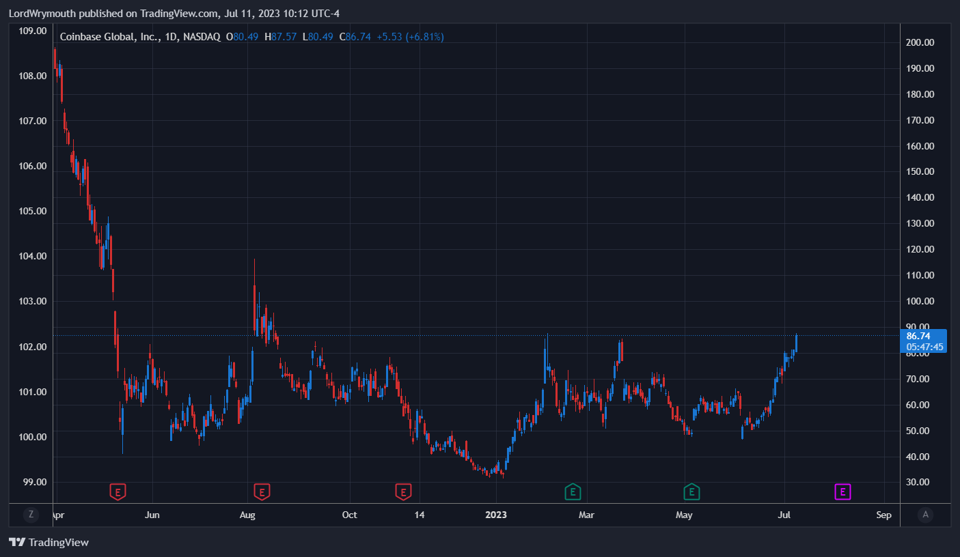This screenshot has width=960, height=557.
Task: Click the bar countdown 05:47:45
Action: tap(924, 347)
